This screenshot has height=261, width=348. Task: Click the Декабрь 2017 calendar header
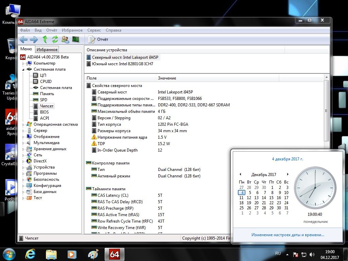click(x=264, y=174)
